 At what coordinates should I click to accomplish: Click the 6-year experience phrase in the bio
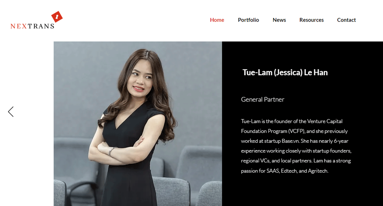point(341,141)
